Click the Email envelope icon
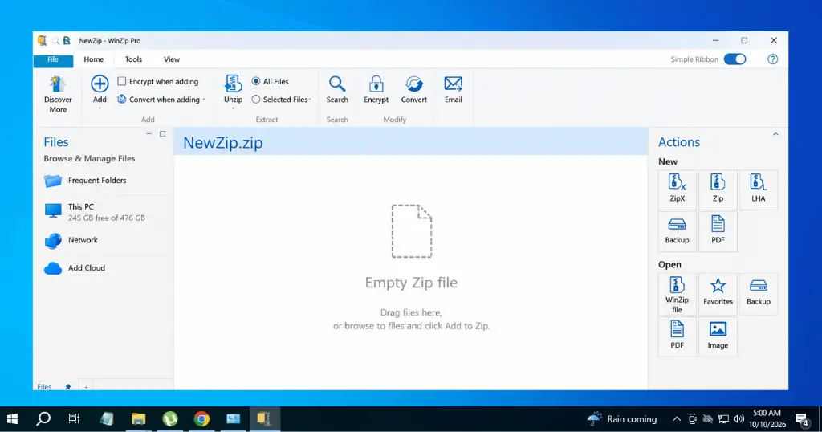Screen dimensions: 822x432 coord(454,84)
